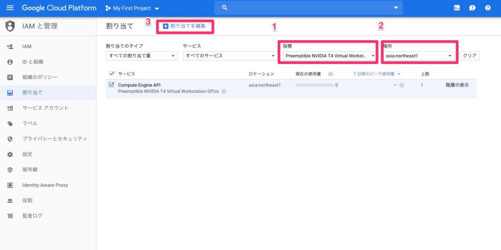The height and width of the screenshot is (250, 501).
Task: Activate Cloud Shell icon in header
Action: tap(456, 8)
